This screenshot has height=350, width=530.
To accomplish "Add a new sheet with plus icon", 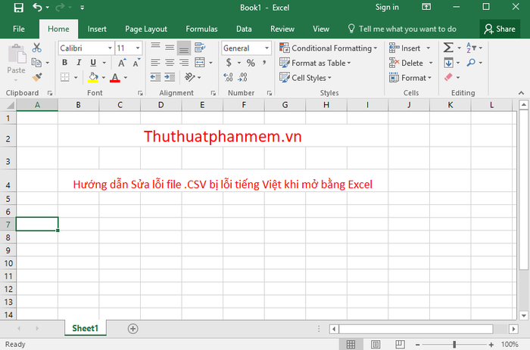I will tap(133, 328).
